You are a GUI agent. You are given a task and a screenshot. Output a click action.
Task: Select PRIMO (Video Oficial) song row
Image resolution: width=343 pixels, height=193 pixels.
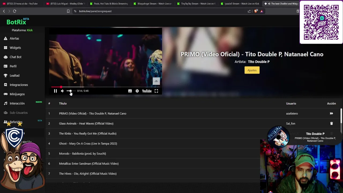pyautogui.click(x=193, y=113)
